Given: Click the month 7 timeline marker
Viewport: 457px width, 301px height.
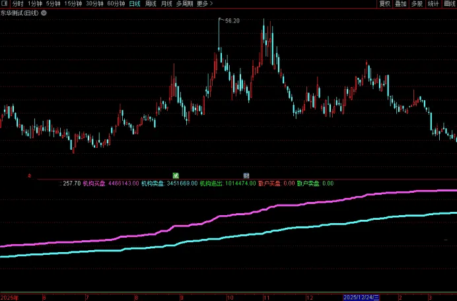Looking at the screenshot, I should point(87,298).
